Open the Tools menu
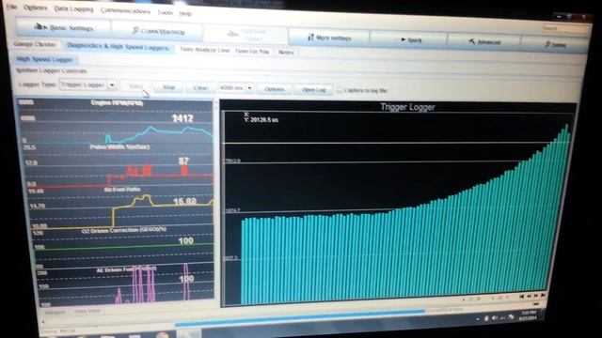 (x=166, y=12)
